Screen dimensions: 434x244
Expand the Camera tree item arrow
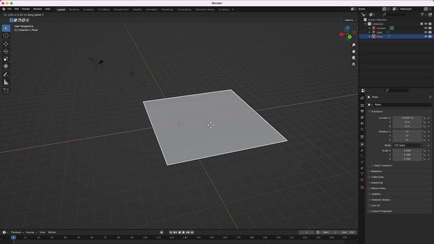[369, 28]
